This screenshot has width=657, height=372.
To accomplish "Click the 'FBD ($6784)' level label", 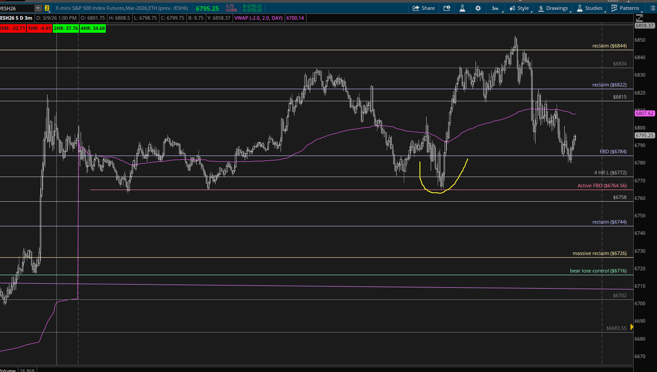I will [613, 152].
